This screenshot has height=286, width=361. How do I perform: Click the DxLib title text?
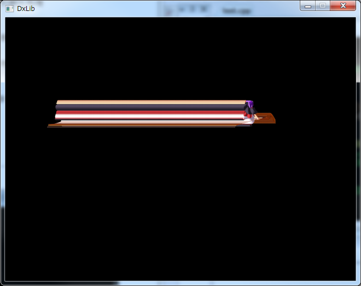coord(26,9)
